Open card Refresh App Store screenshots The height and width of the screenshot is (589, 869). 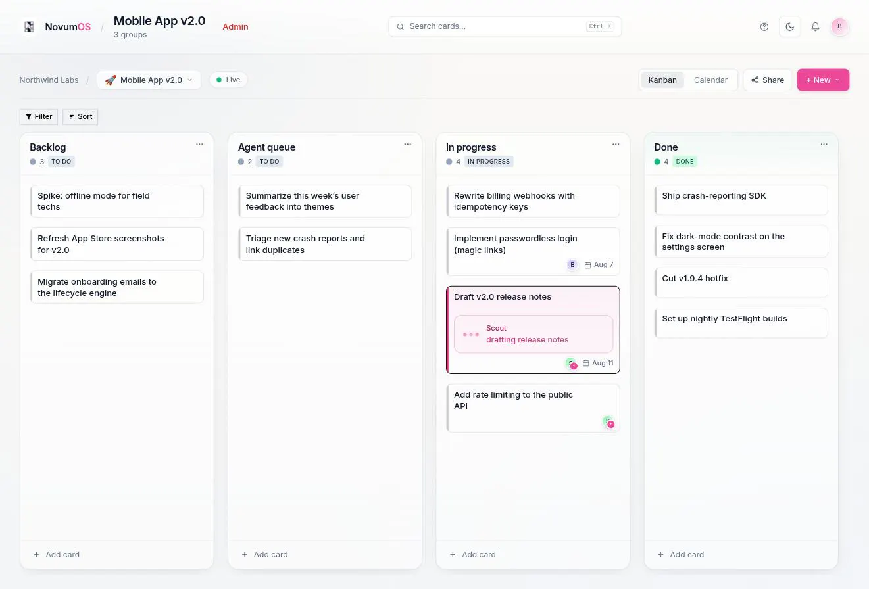pos(117,244)
